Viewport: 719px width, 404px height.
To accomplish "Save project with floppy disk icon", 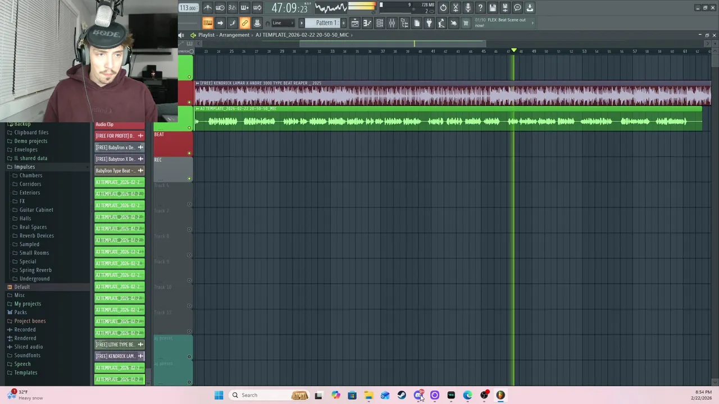I will click(493, 8).
